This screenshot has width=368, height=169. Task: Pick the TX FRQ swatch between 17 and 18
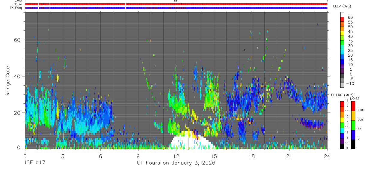tap(342, 103)
